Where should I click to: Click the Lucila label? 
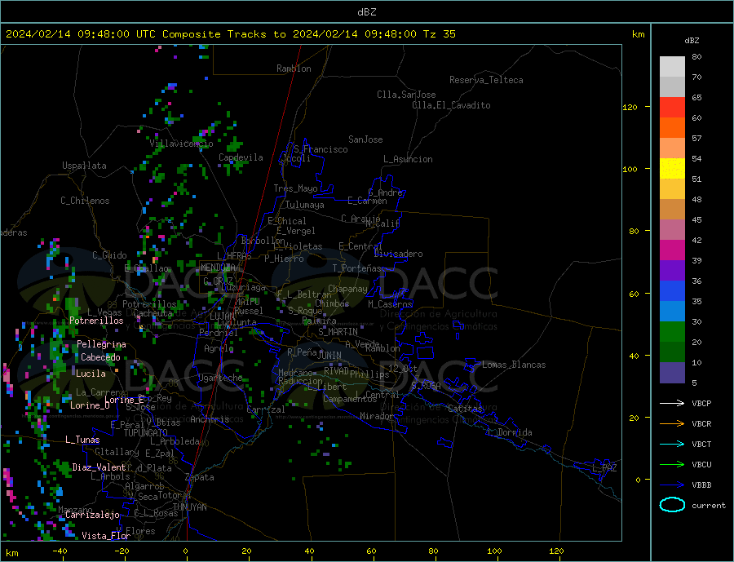point(91,374)
